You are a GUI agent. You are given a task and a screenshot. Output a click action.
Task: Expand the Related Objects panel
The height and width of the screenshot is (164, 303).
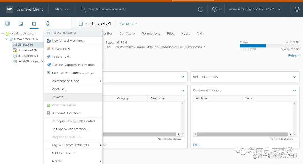(294, 77)
